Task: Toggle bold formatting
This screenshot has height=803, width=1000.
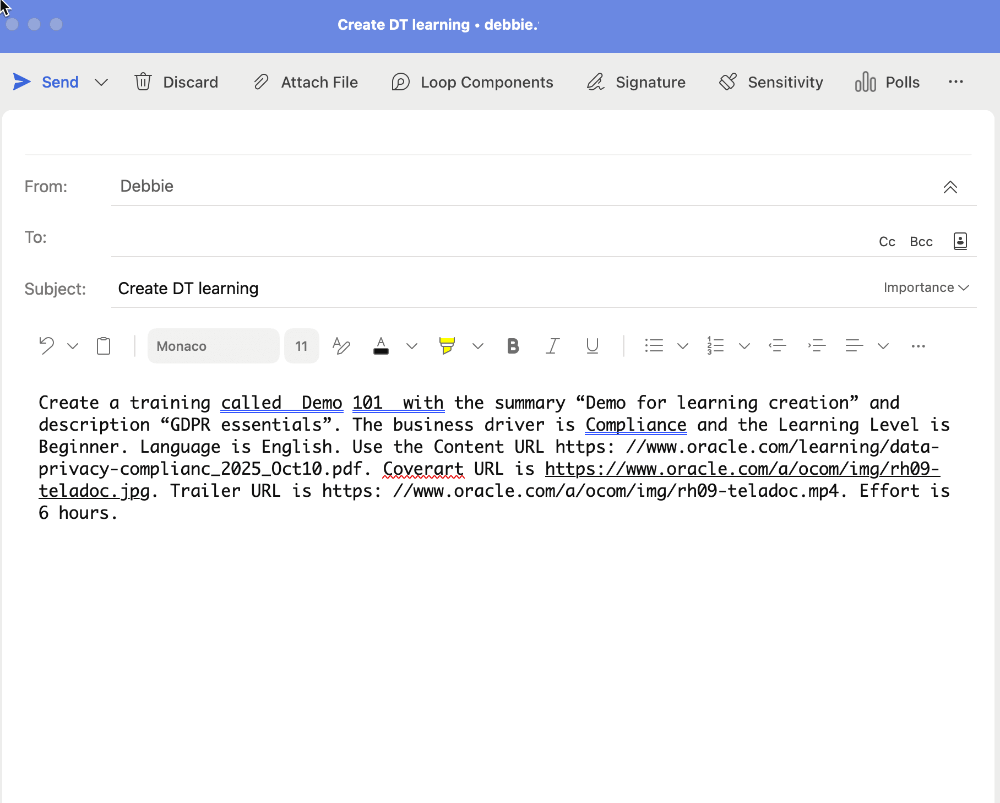Action: click(x=513, y=346)
